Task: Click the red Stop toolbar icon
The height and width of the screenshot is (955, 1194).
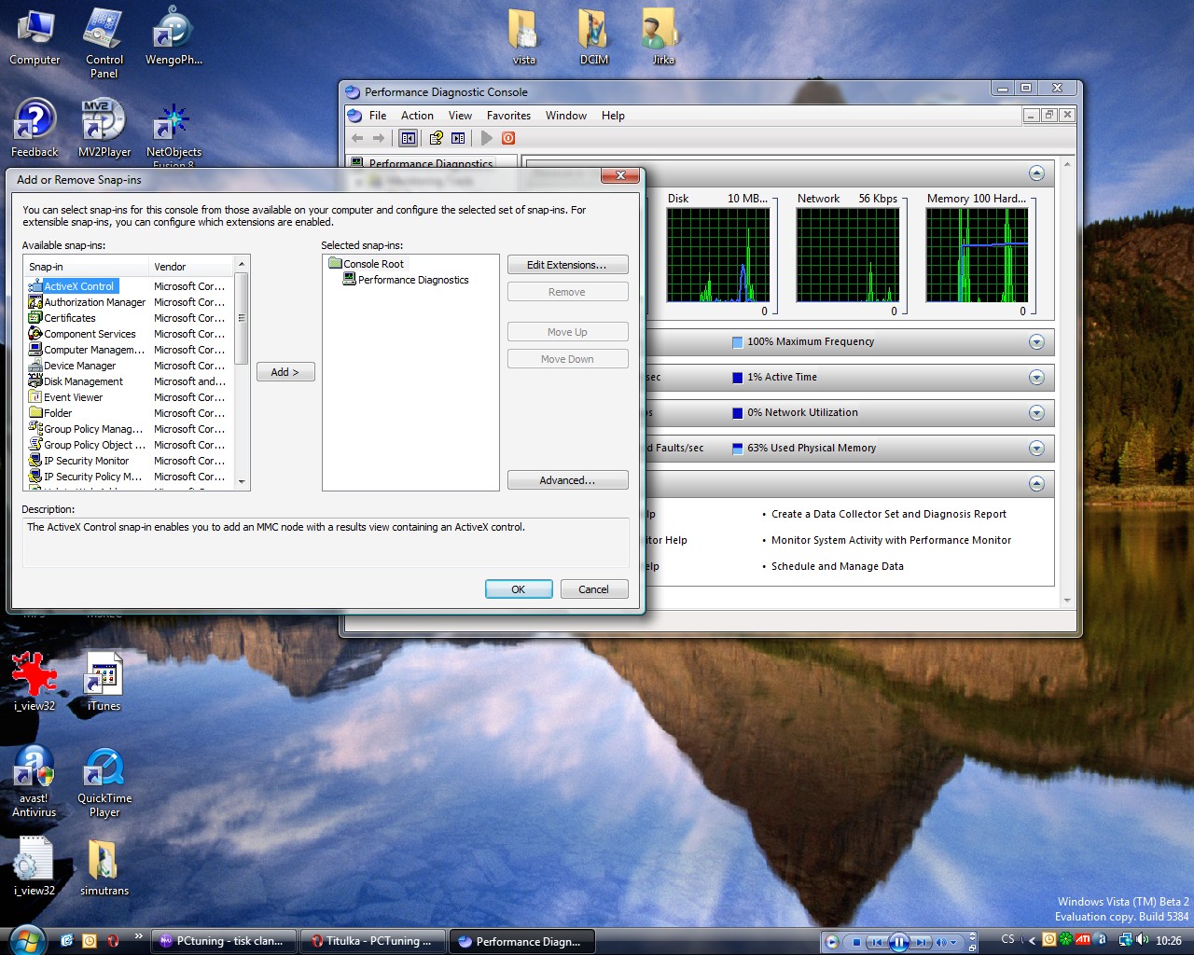Action: click(x=508, y=138)
